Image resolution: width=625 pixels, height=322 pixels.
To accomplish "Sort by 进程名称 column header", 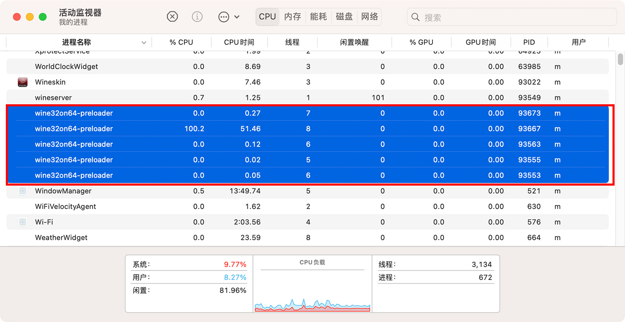I will [77, 42].
